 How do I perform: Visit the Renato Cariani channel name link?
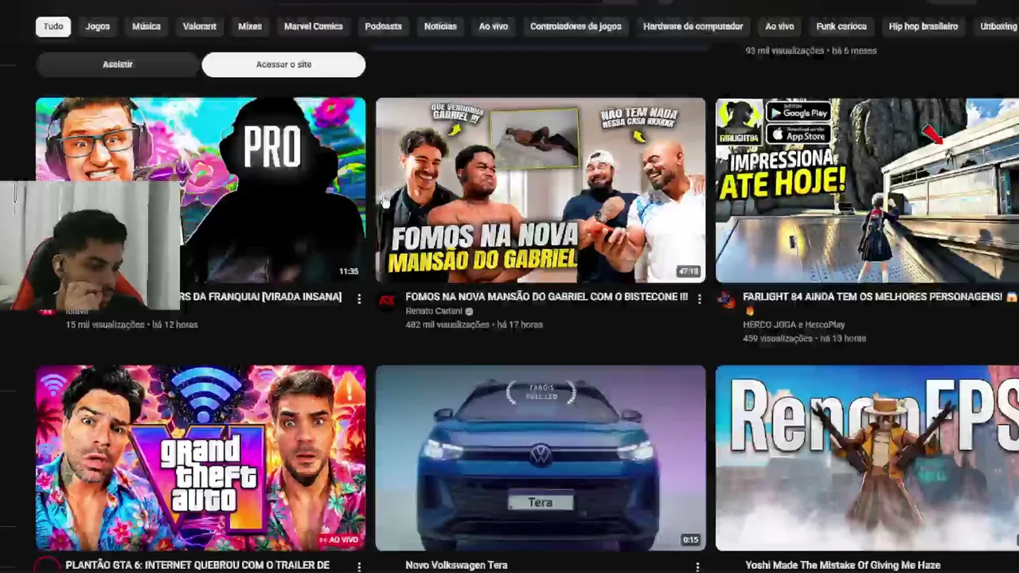click(434, 311)
